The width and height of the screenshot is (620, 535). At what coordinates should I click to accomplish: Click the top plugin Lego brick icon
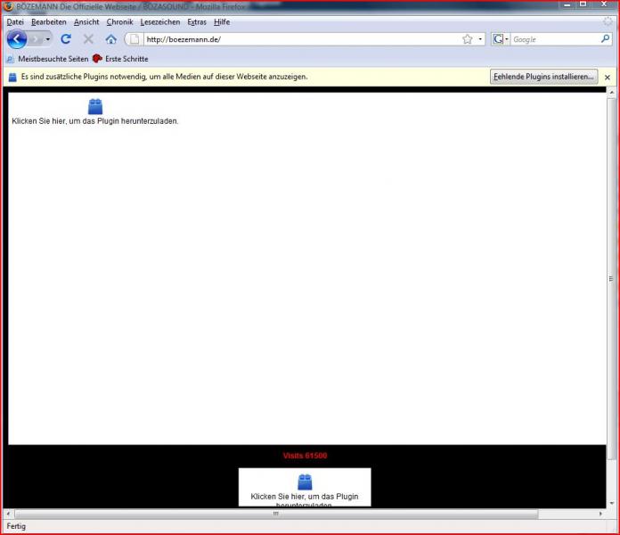[x=95, y=106]
